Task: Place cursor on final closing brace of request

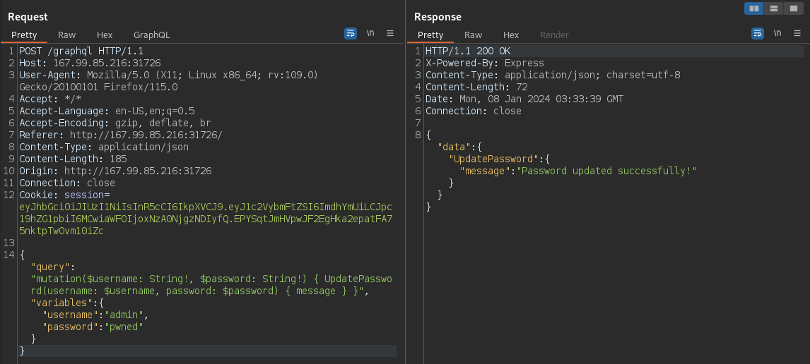Action: [22, 351]
